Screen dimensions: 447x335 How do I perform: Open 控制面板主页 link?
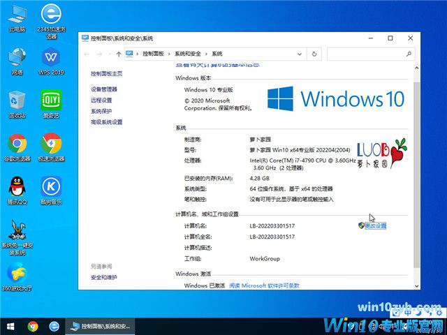(106, 73)
